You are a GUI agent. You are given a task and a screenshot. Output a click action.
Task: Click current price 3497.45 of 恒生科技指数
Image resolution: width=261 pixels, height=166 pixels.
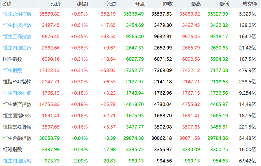pyautogui.click(x=51, y=25)
